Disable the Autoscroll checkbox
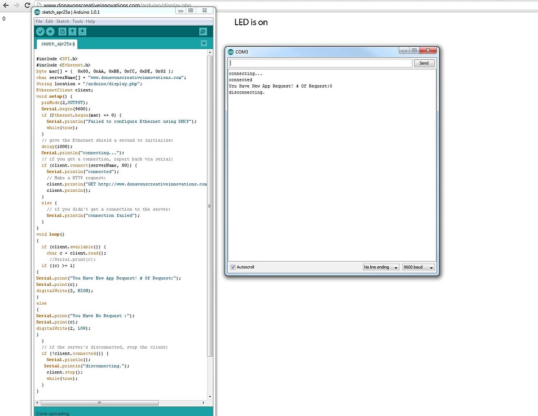Viewport: 538px width, 416px height. (233, 267)
